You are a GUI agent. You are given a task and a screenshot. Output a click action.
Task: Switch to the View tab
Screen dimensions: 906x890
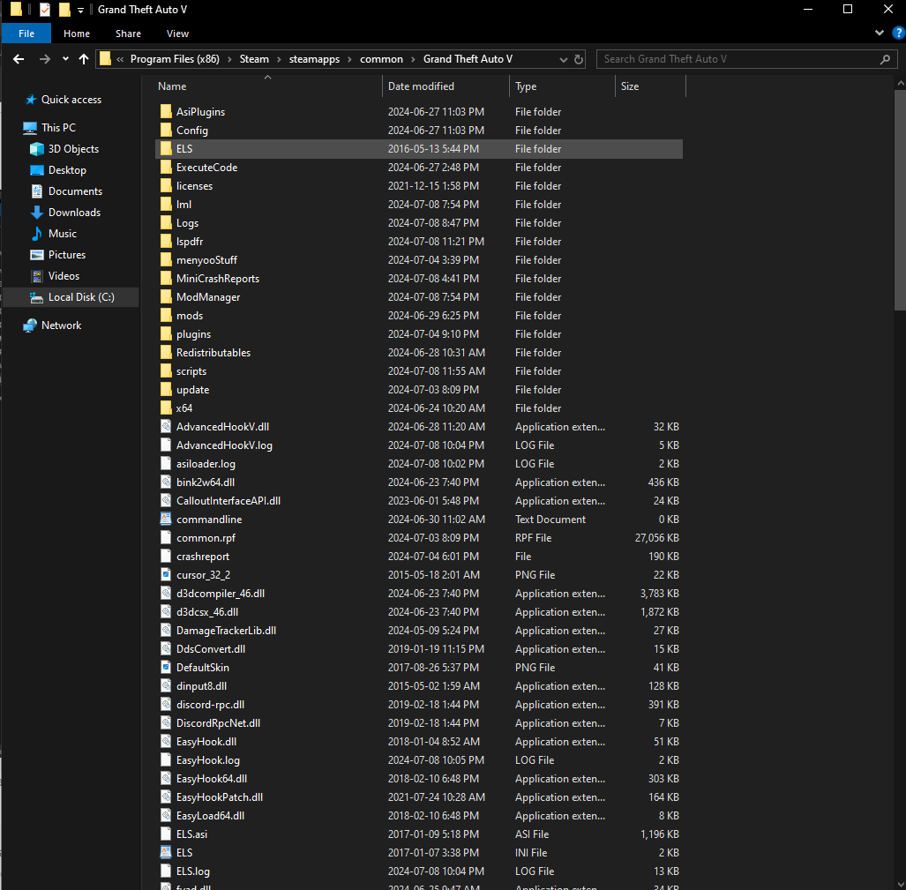177,34
